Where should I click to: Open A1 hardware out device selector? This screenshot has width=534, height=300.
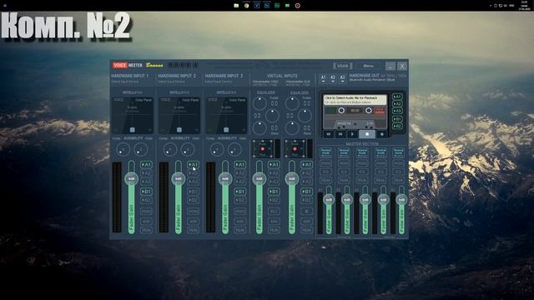(x=324, y=79)
